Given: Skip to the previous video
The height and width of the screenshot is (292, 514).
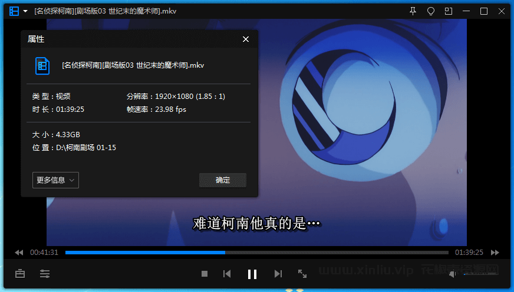Looking at the screenshot, I should (x=226, y=274).
